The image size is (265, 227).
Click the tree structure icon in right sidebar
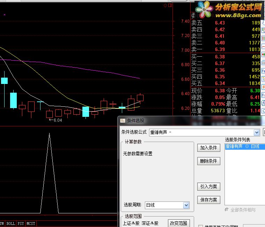pos(263,79)
